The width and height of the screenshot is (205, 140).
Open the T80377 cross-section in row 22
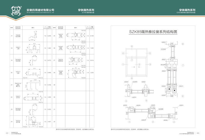point(34,97)
